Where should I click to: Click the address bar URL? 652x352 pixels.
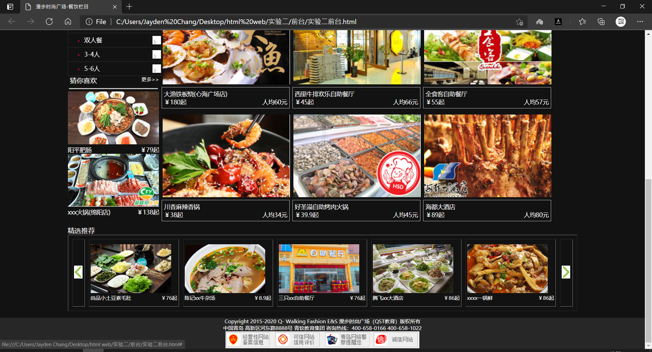(x=236, y=22)
